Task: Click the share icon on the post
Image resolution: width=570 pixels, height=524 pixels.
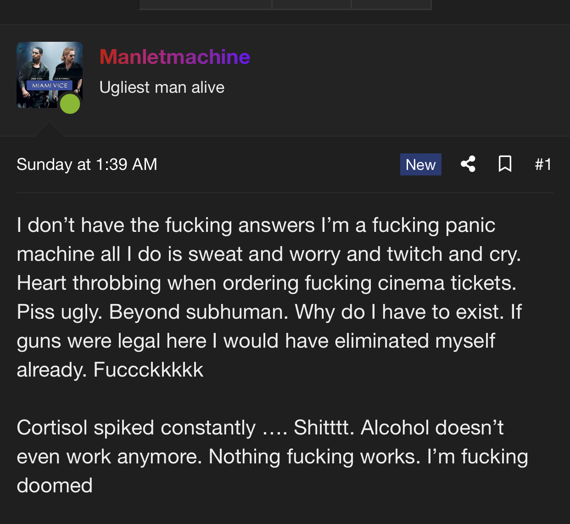Action: 468,164
